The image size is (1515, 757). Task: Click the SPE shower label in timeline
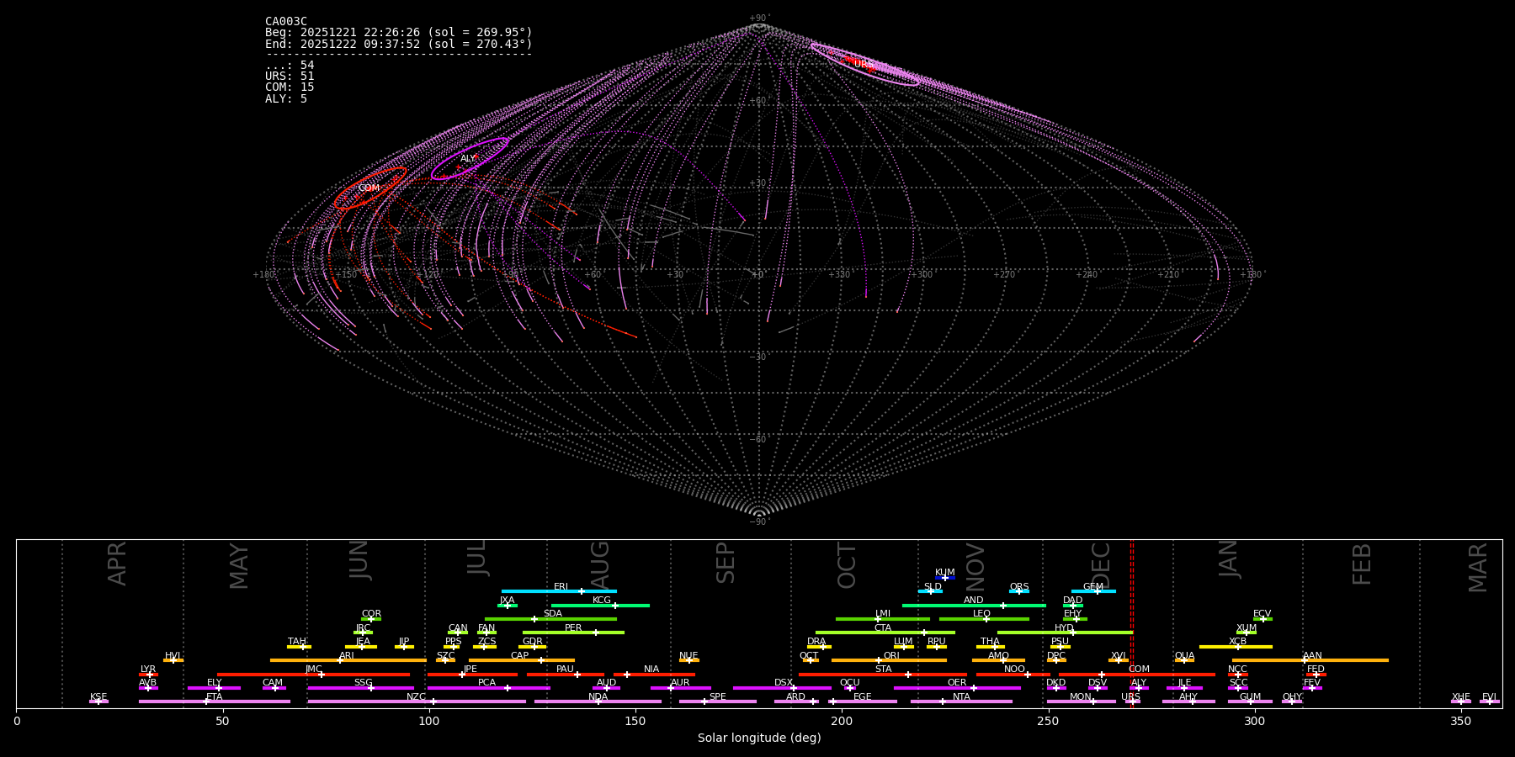pos(718,697)
